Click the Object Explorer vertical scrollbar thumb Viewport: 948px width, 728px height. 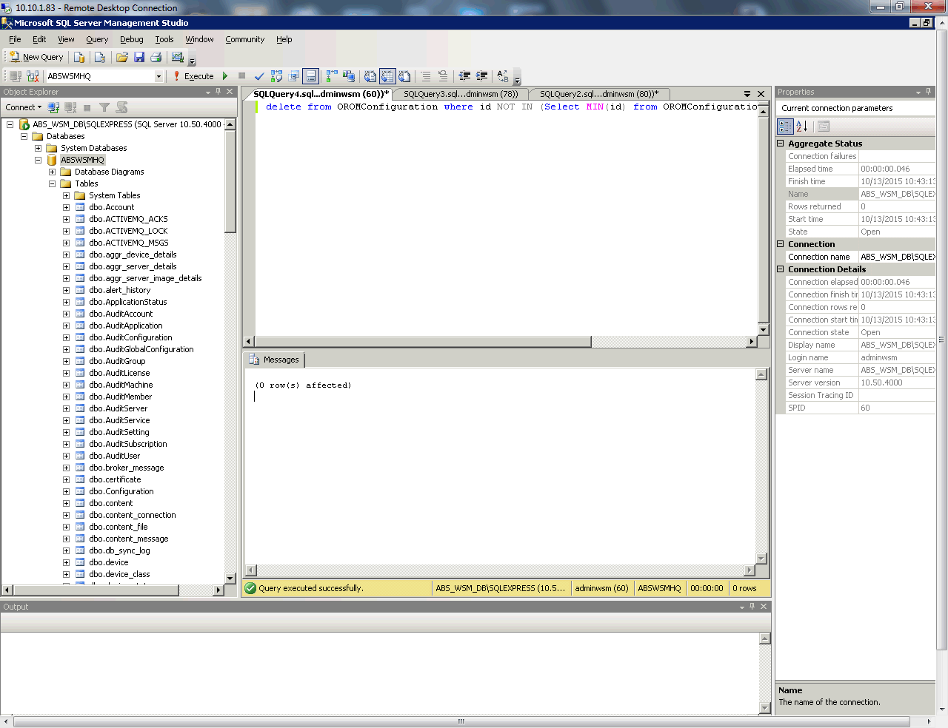[x=230, y=181]
